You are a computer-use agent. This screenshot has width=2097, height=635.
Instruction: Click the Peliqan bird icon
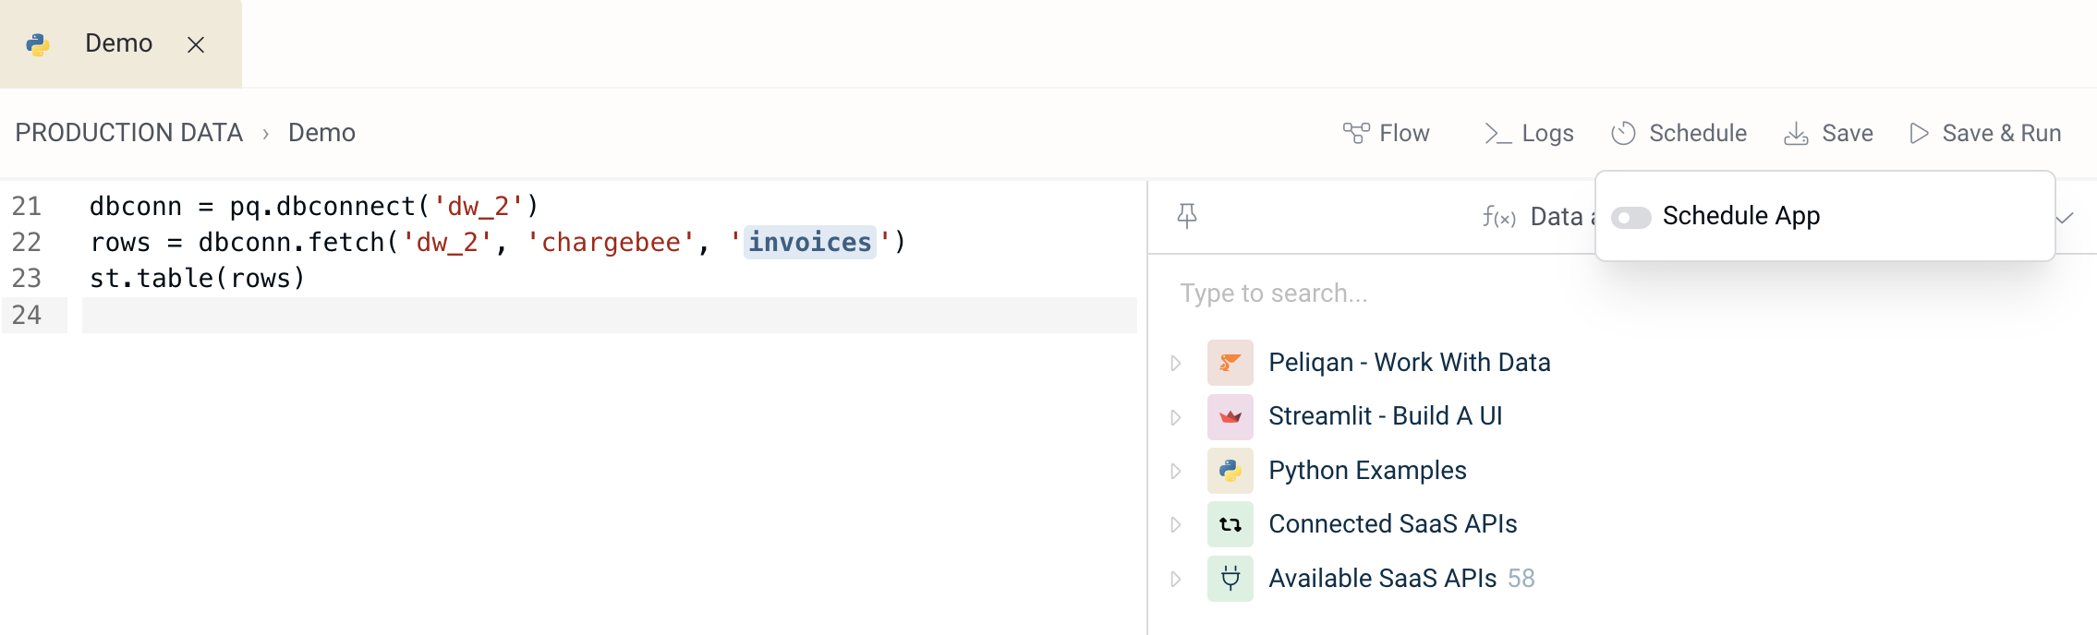(x=1230, y=363)
